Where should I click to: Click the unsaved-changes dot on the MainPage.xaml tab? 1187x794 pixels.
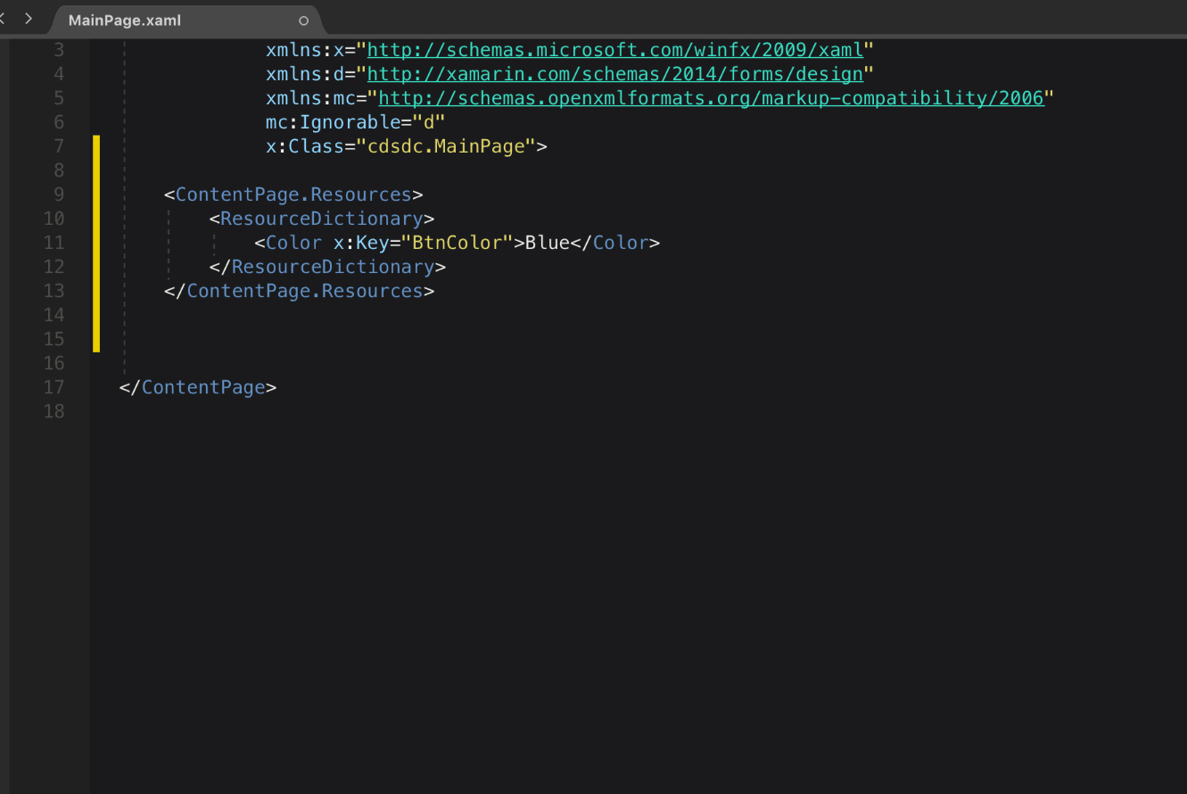pyautogui.click(x=303, y=20)
